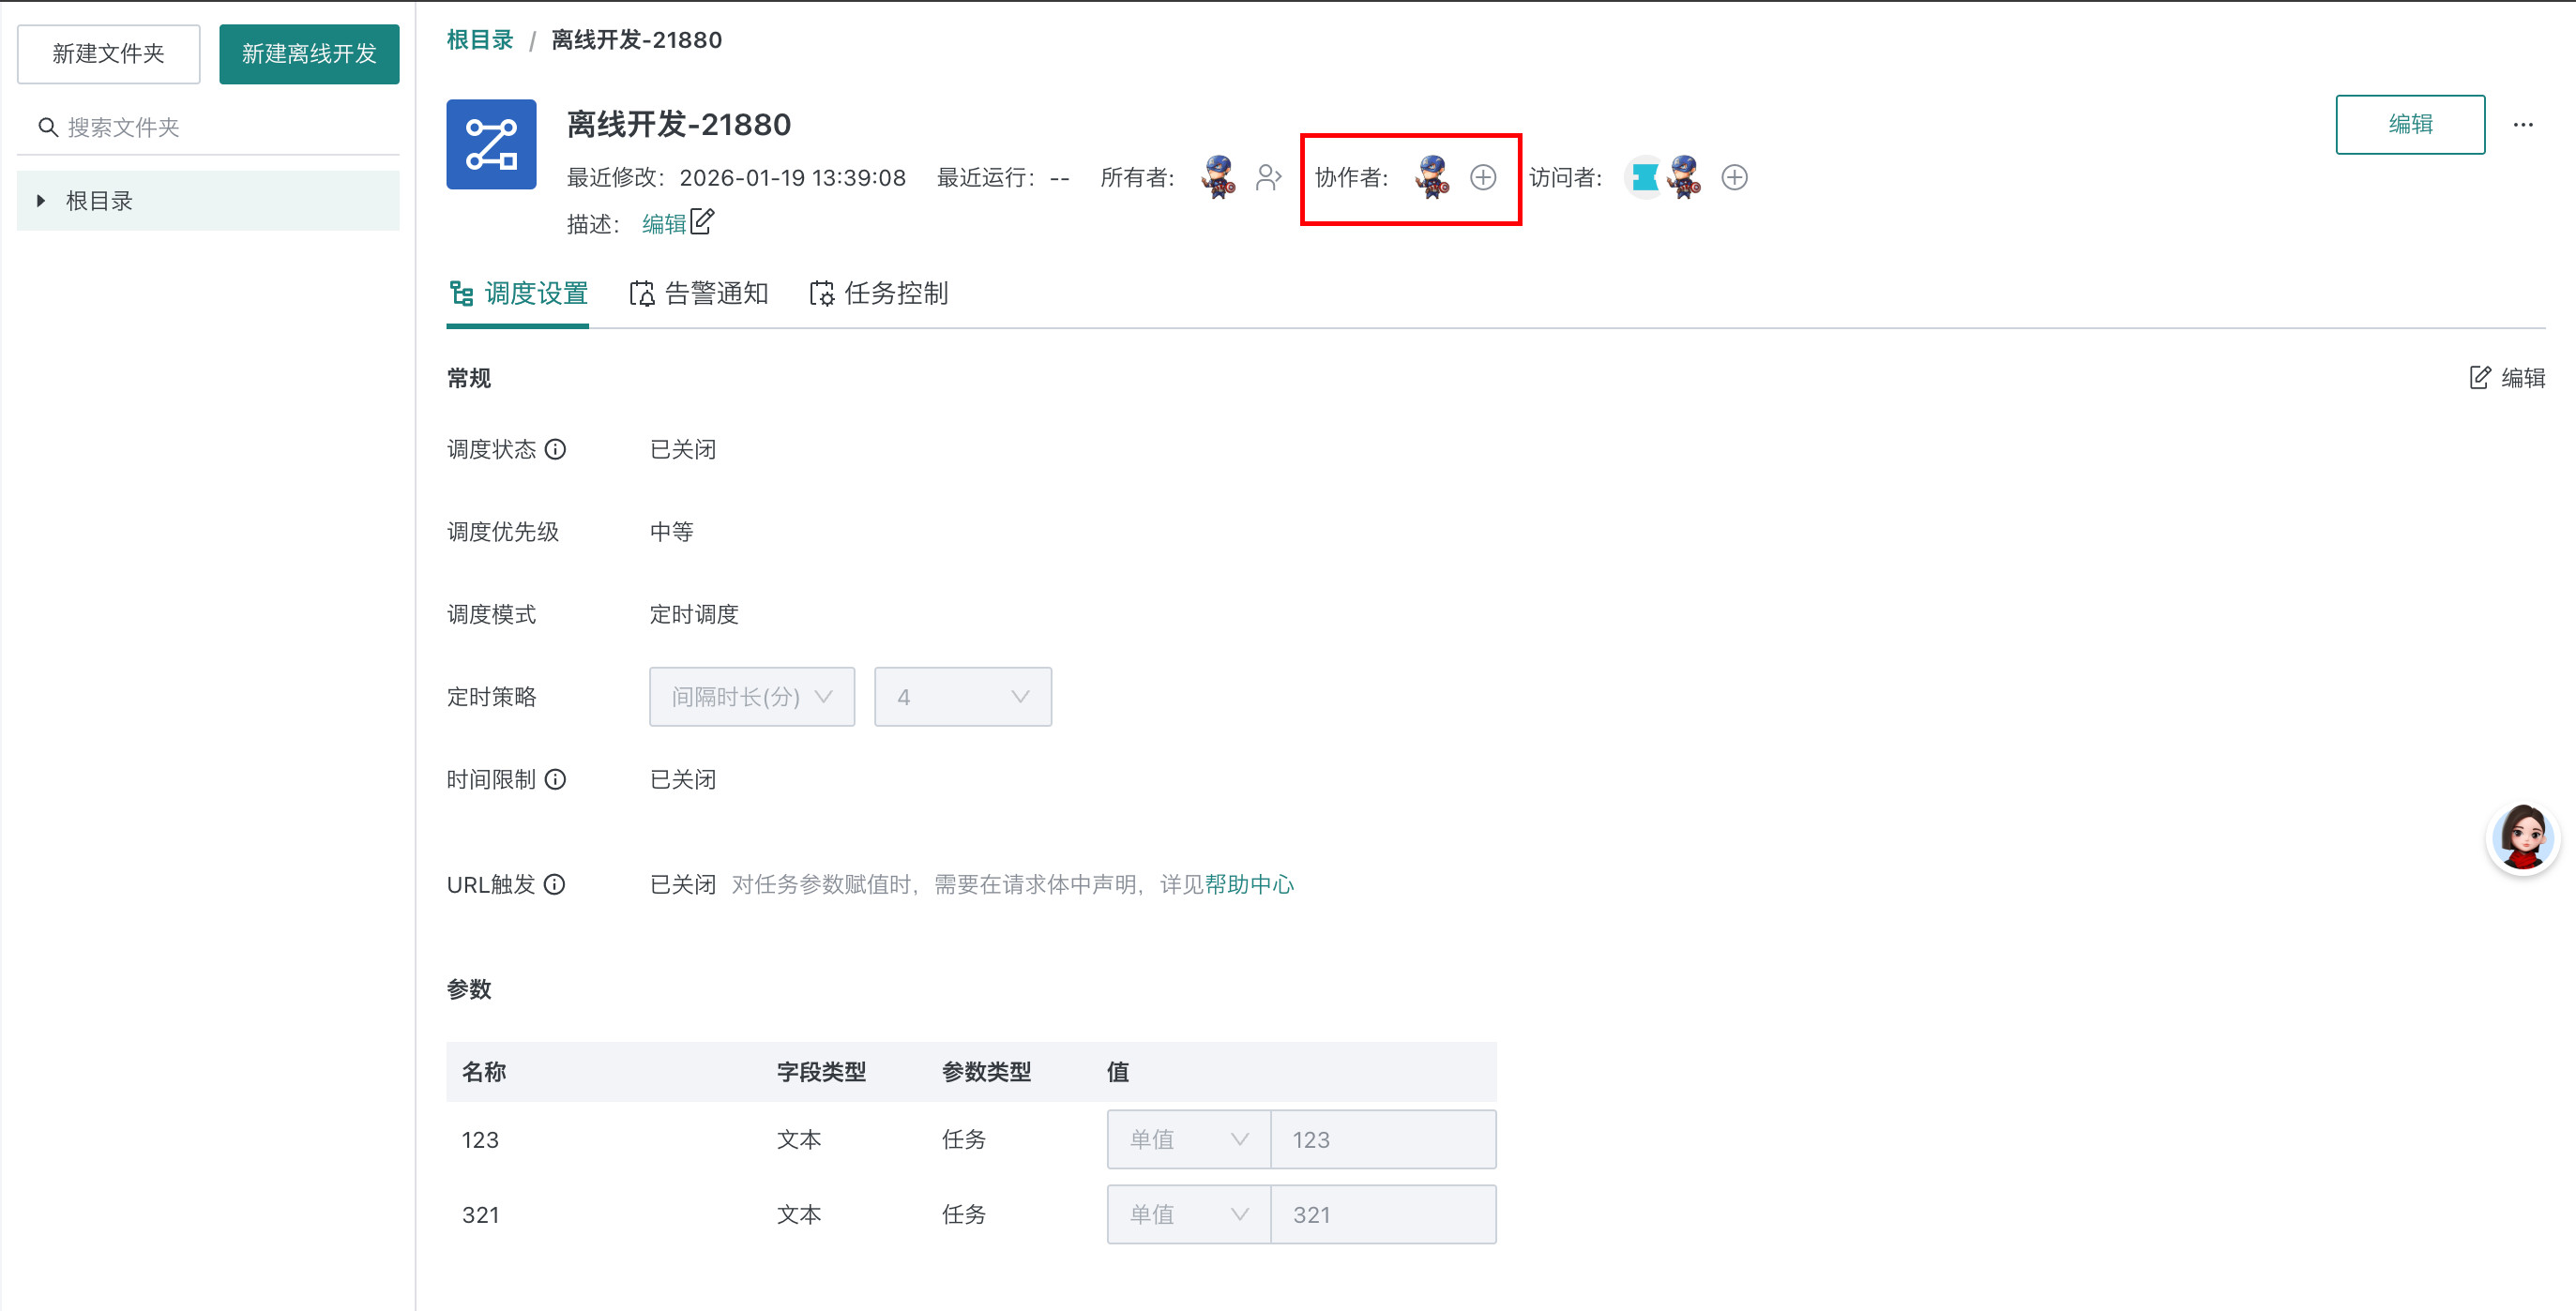Add a collaborator with plus icon
Image resolution: width=2576 pixels, height=1311 pixels.
[x=1483, y=178]
